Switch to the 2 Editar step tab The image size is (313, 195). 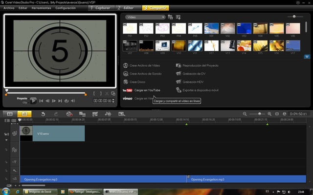pyautogui.click(x=128, y=8)
